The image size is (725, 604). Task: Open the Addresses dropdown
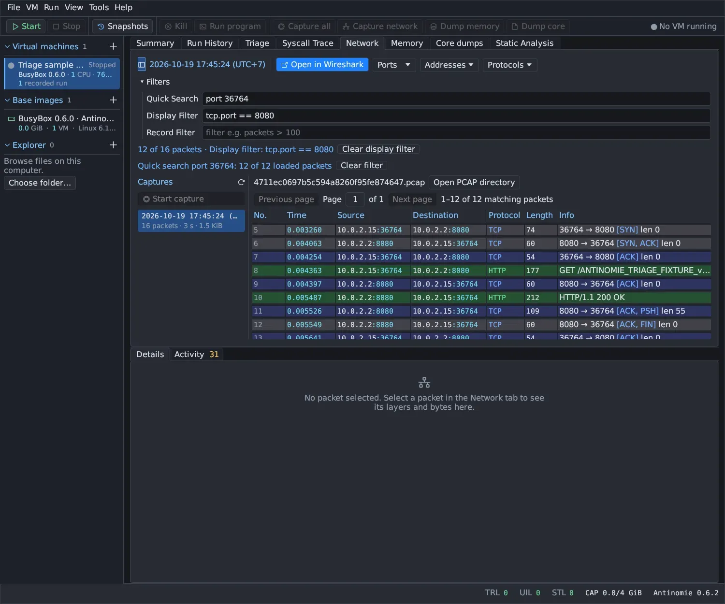[449, 65]
